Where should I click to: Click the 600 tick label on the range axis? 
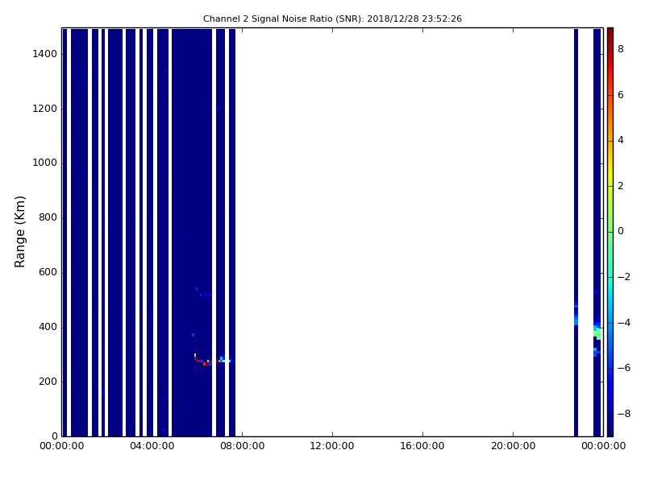48,272
